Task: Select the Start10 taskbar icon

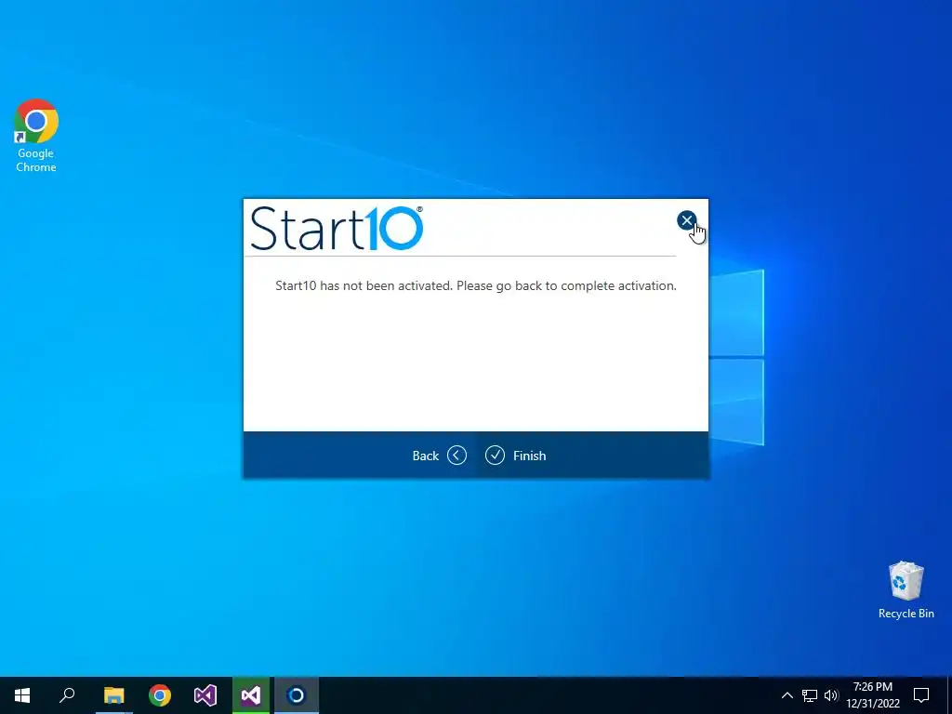Action: click(x=297, y=695)
